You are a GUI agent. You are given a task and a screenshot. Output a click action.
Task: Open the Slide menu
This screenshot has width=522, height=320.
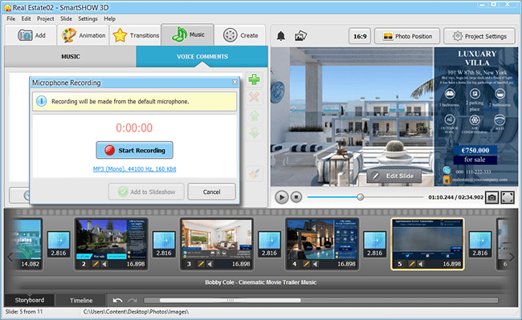[x=66, y=18]
